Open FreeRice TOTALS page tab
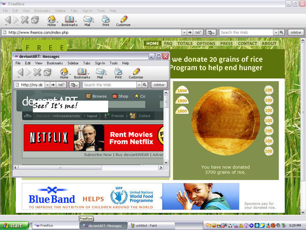 point(185,43)
